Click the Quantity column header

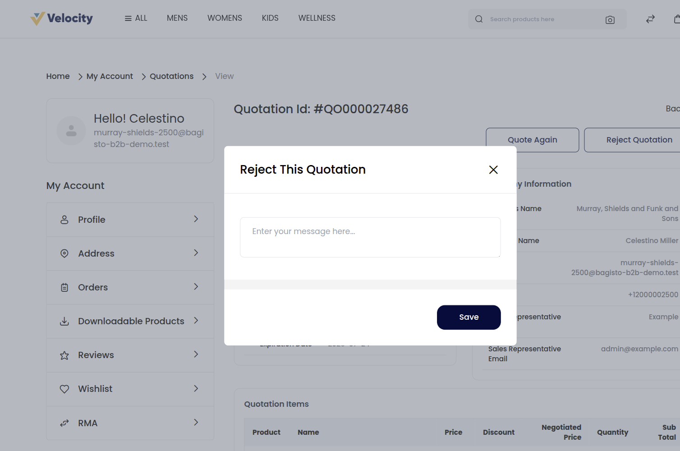click(x=612, y=432)
